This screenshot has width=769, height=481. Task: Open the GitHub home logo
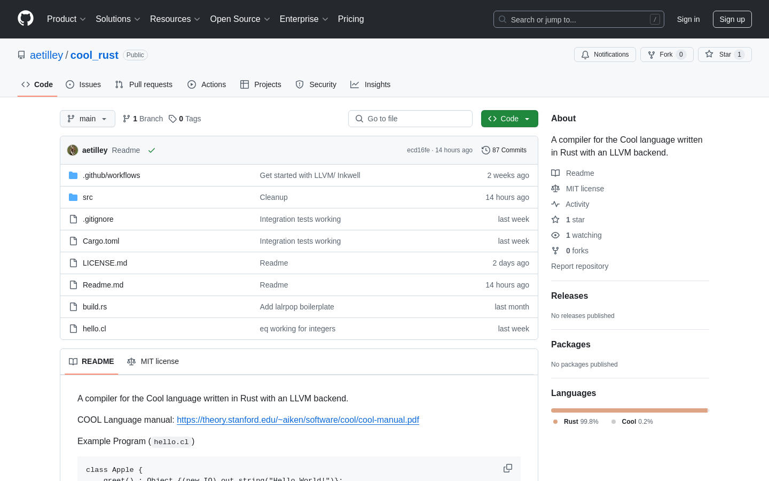pos(26,19)
